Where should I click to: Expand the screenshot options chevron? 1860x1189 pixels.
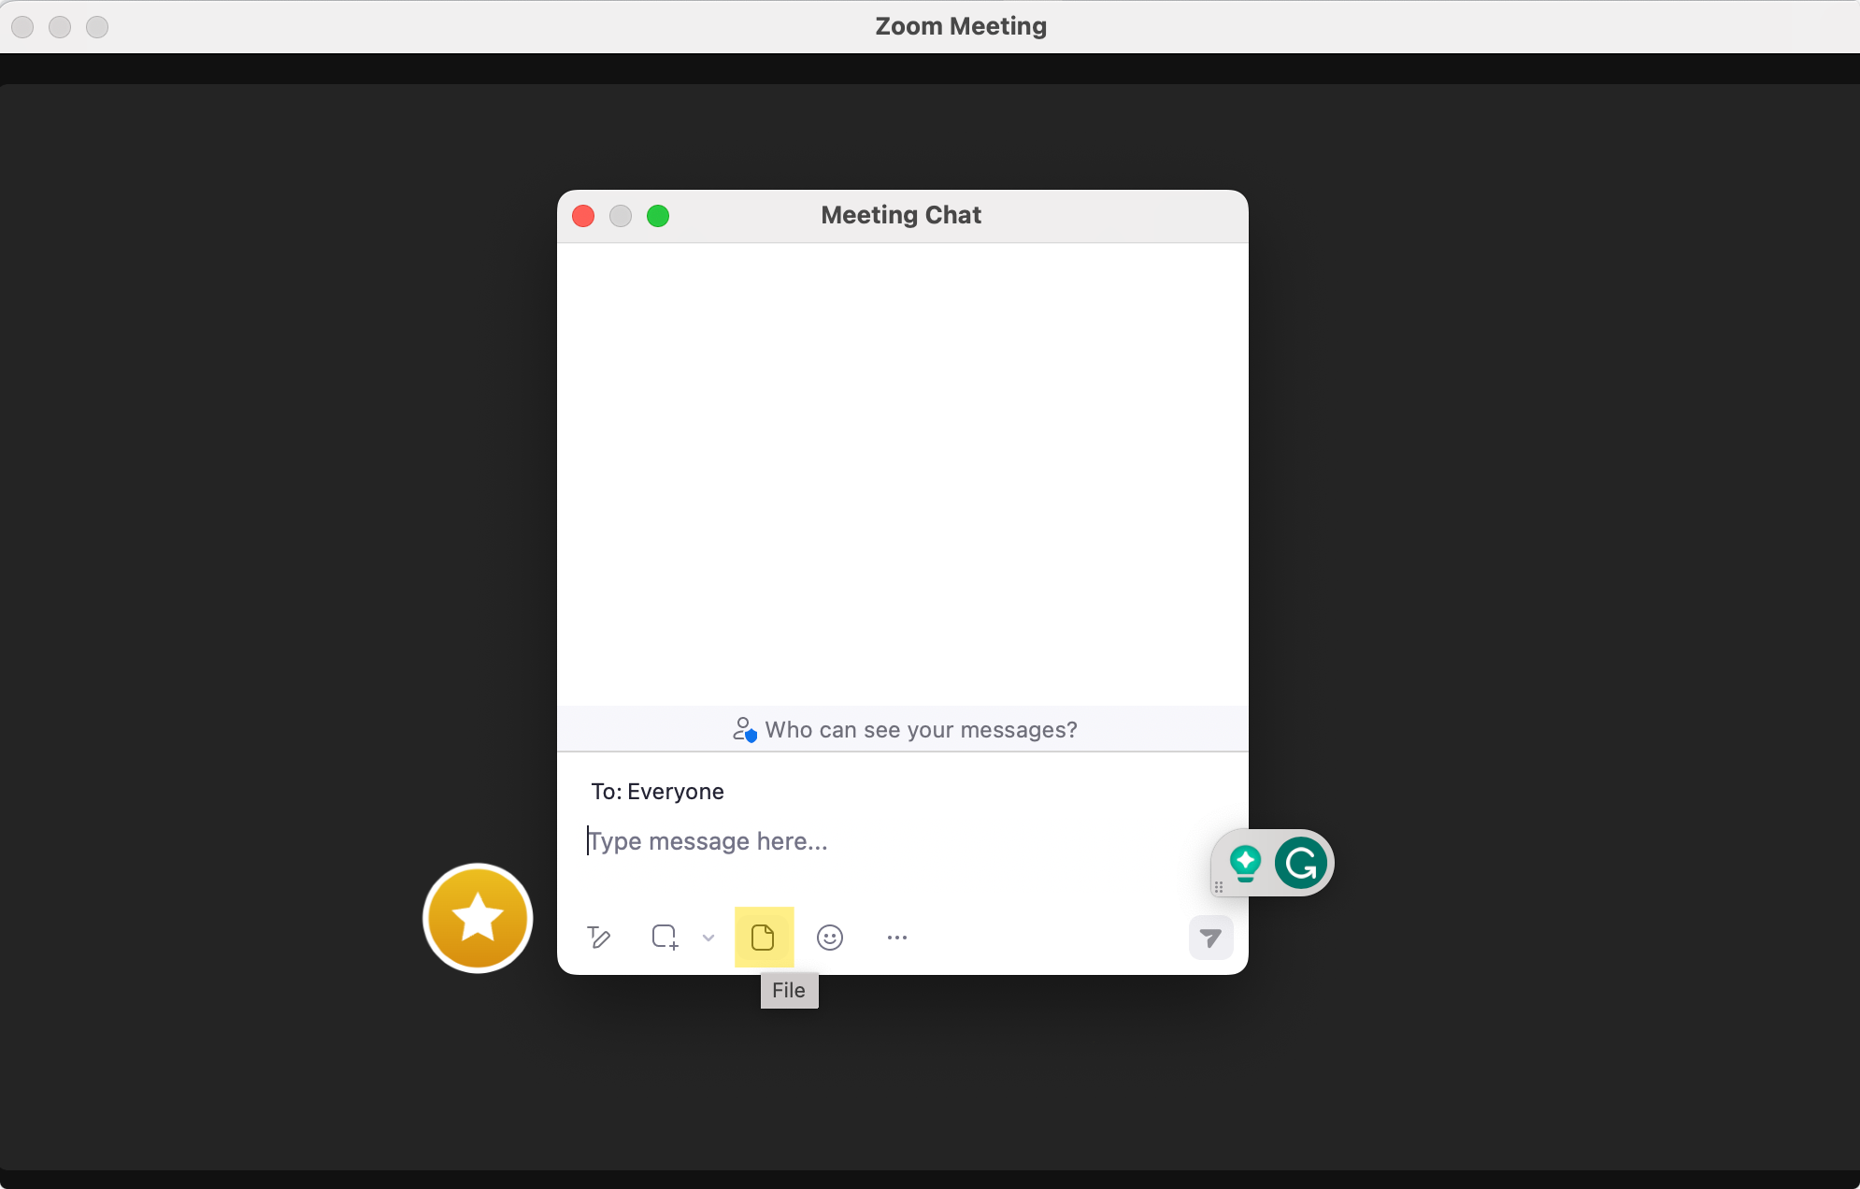point(708,938)
